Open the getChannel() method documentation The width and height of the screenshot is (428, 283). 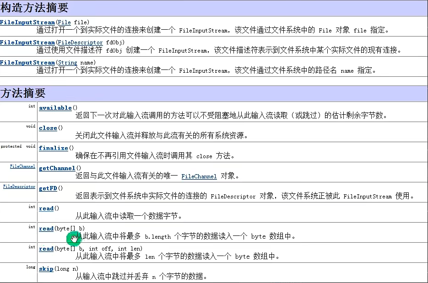56,168
